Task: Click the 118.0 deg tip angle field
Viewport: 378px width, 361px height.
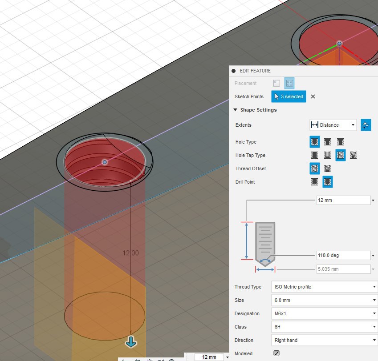Action: point(344,255)
